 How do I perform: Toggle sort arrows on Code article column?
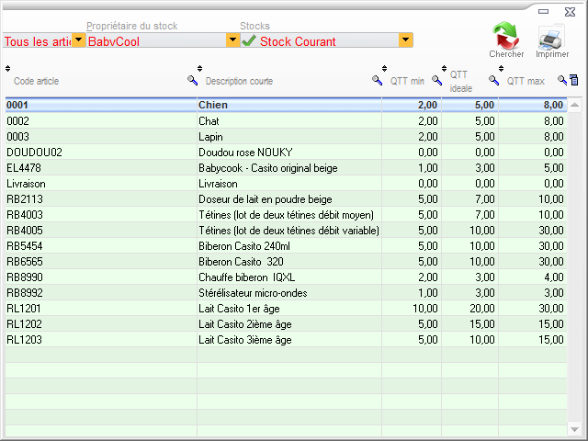click(x=8, y=69)
